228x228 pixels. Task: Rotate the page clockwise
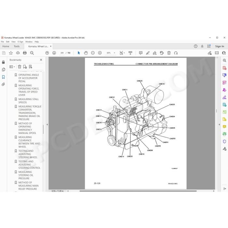[176, 53]
